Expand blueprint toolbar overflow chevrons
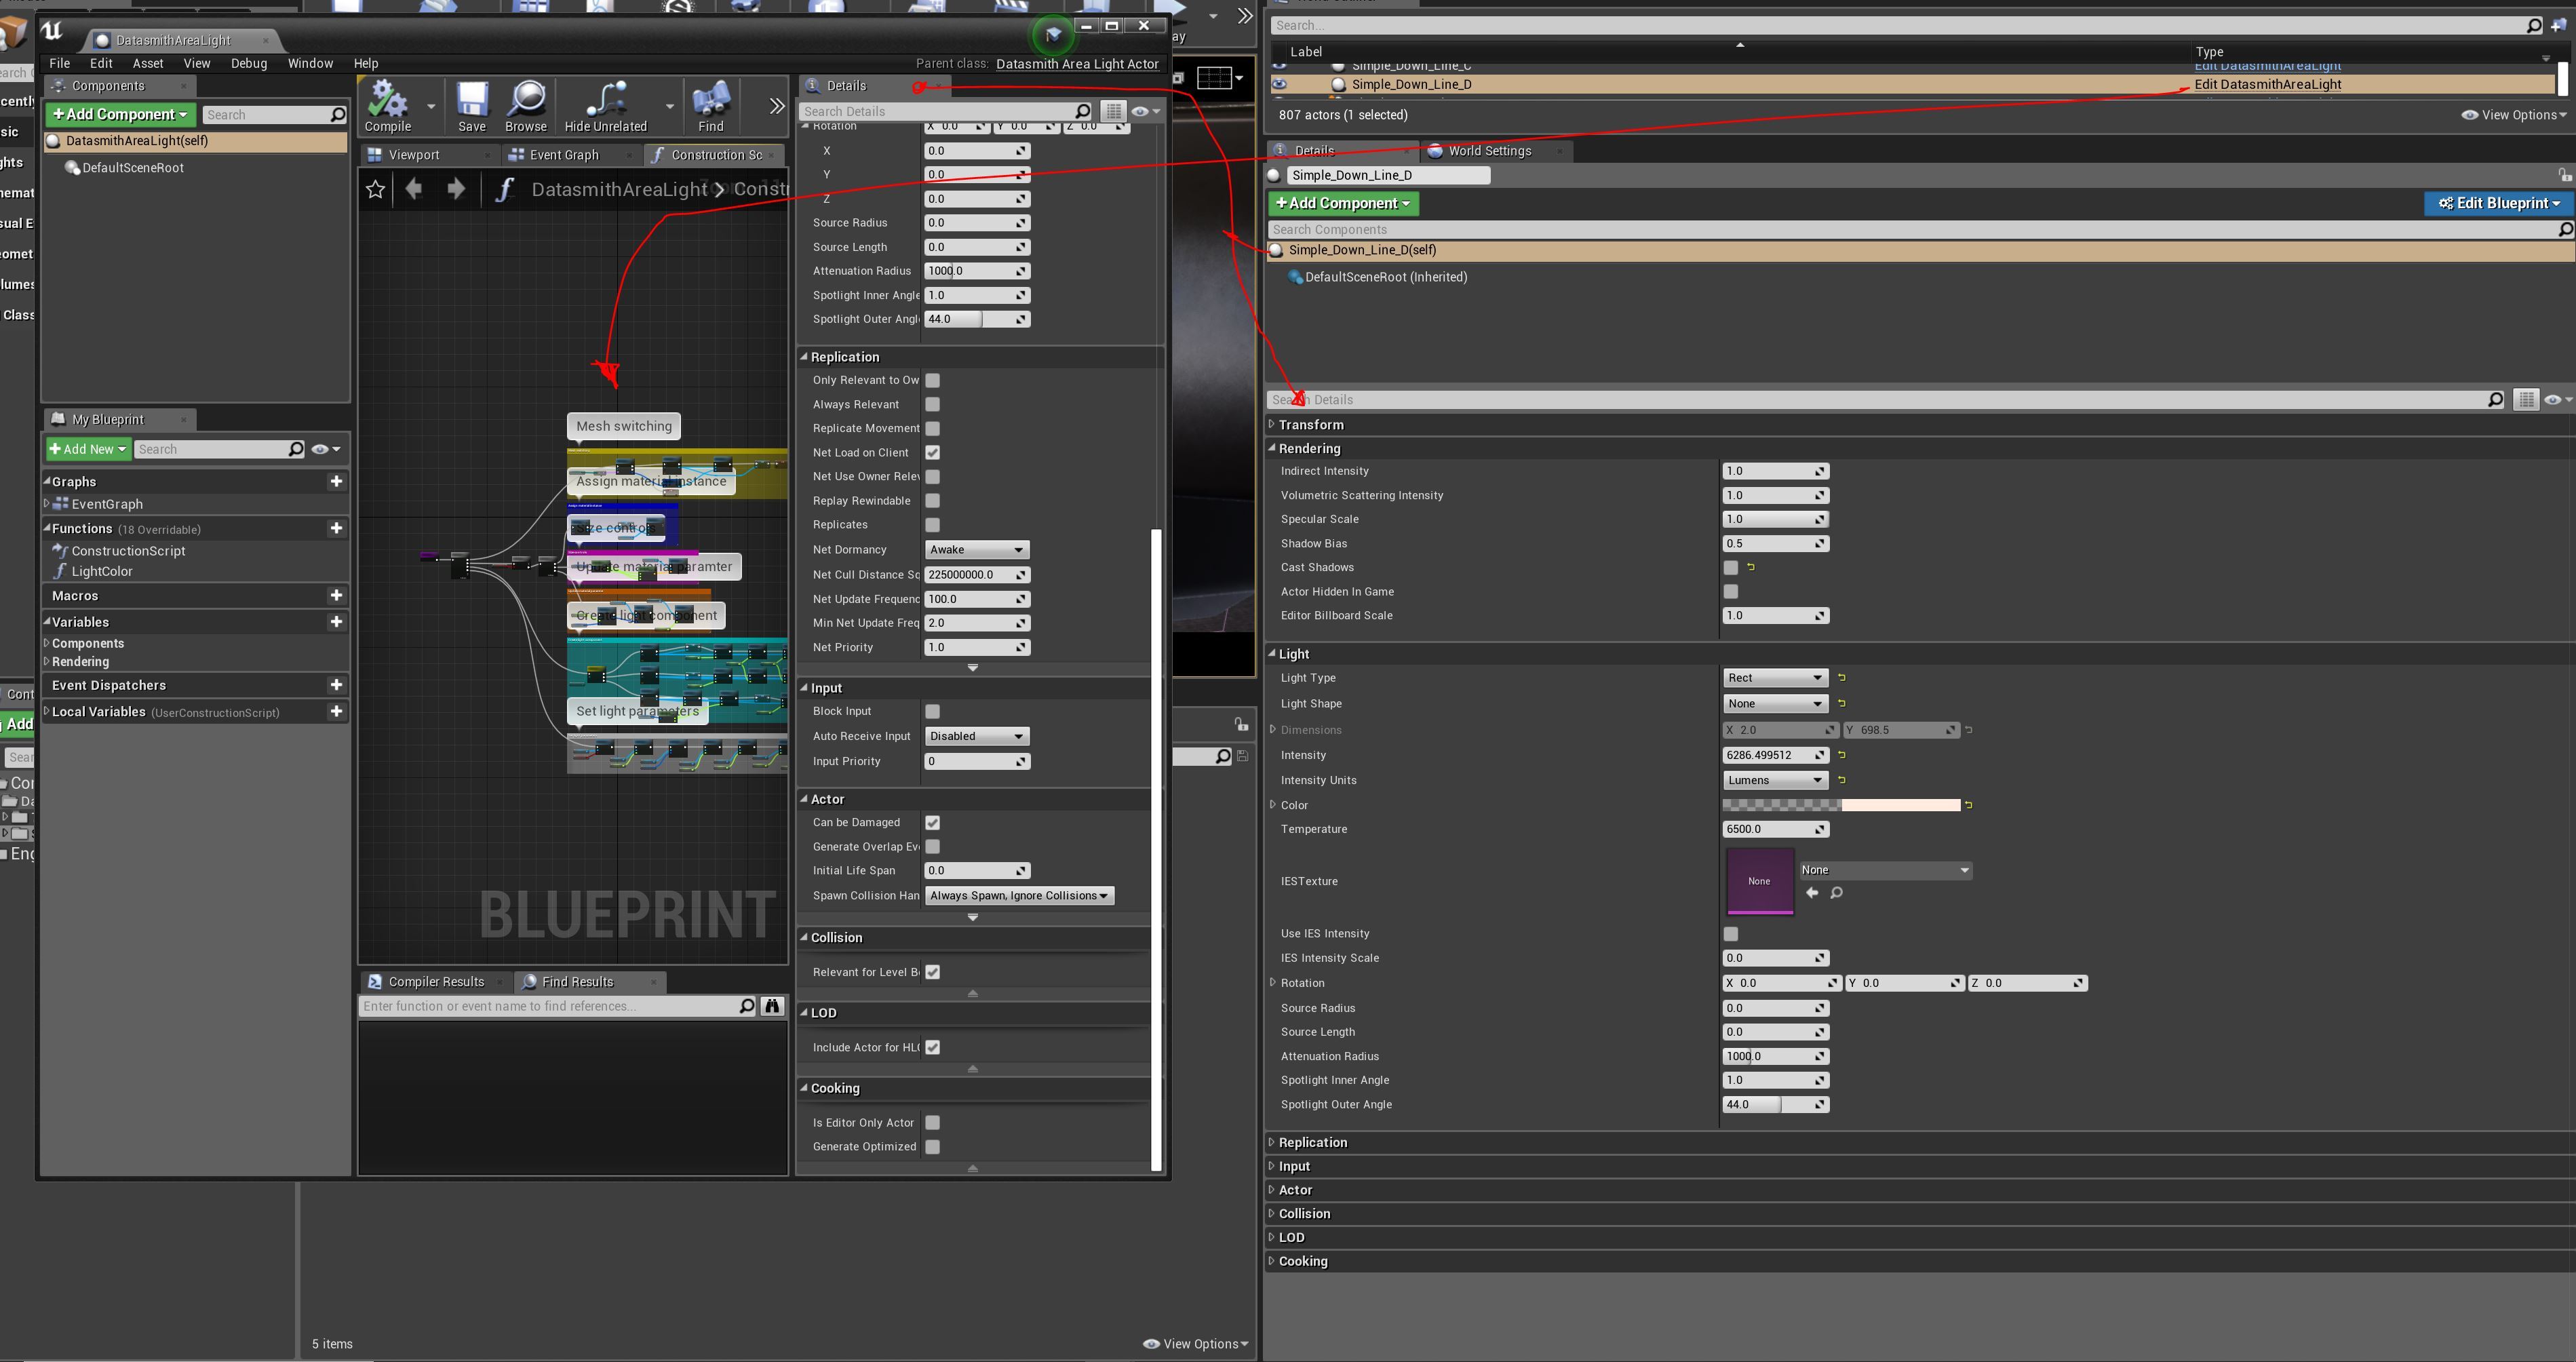Image resolution: width=2576 pixels, height=1362 pixels. pyautogui.click(x=777, y=106)
